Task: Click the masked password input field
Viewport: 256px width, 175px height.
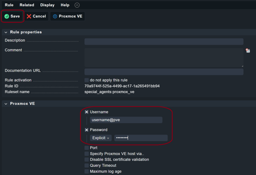Action: pos(141,138)
